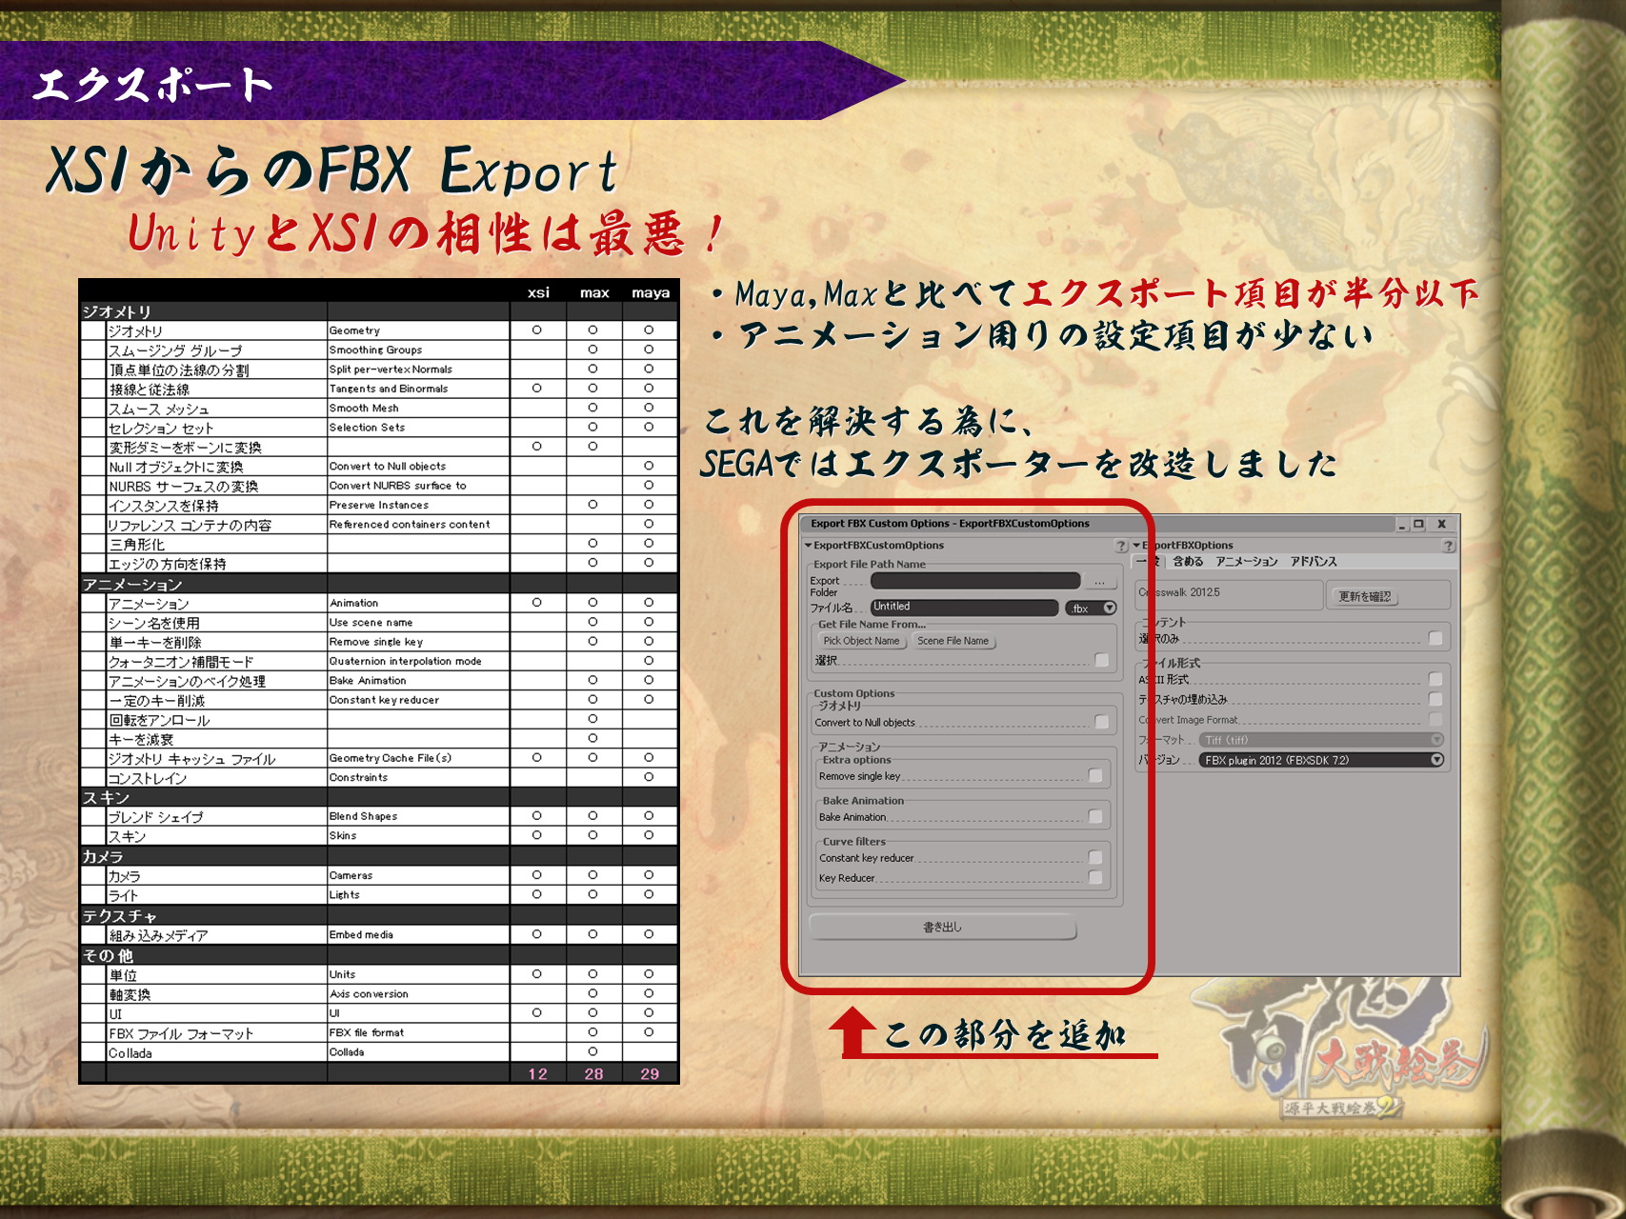This screenshot has width=1626, height=1219.
Task: Select the Quaternion interpolation mode cell
Action: (x=418, y=661)
